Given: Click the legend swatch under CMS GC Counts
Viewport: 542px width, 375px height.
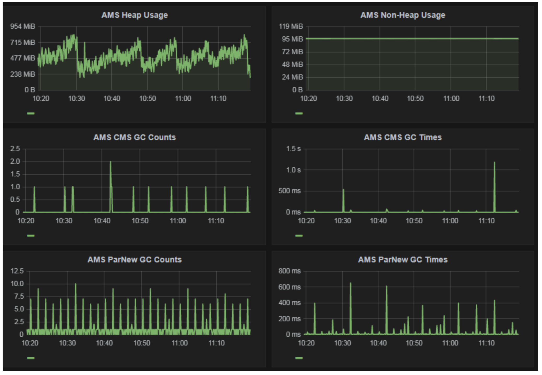Looking at the screenshot, I should click(31, 236).
